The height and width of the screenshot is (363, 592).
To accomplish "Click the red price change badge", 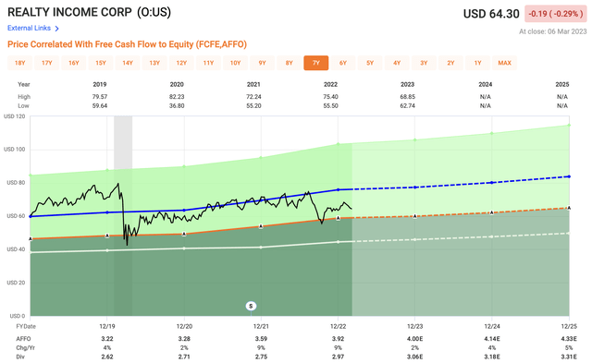I will point(556,14).
